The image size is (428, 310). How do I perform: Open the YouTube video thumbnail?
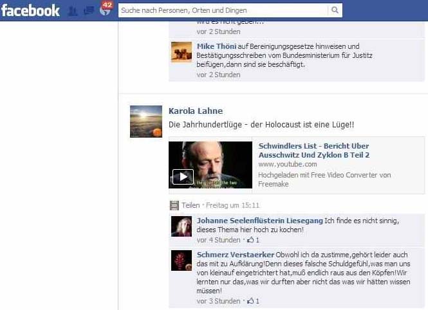click(210, 165)
